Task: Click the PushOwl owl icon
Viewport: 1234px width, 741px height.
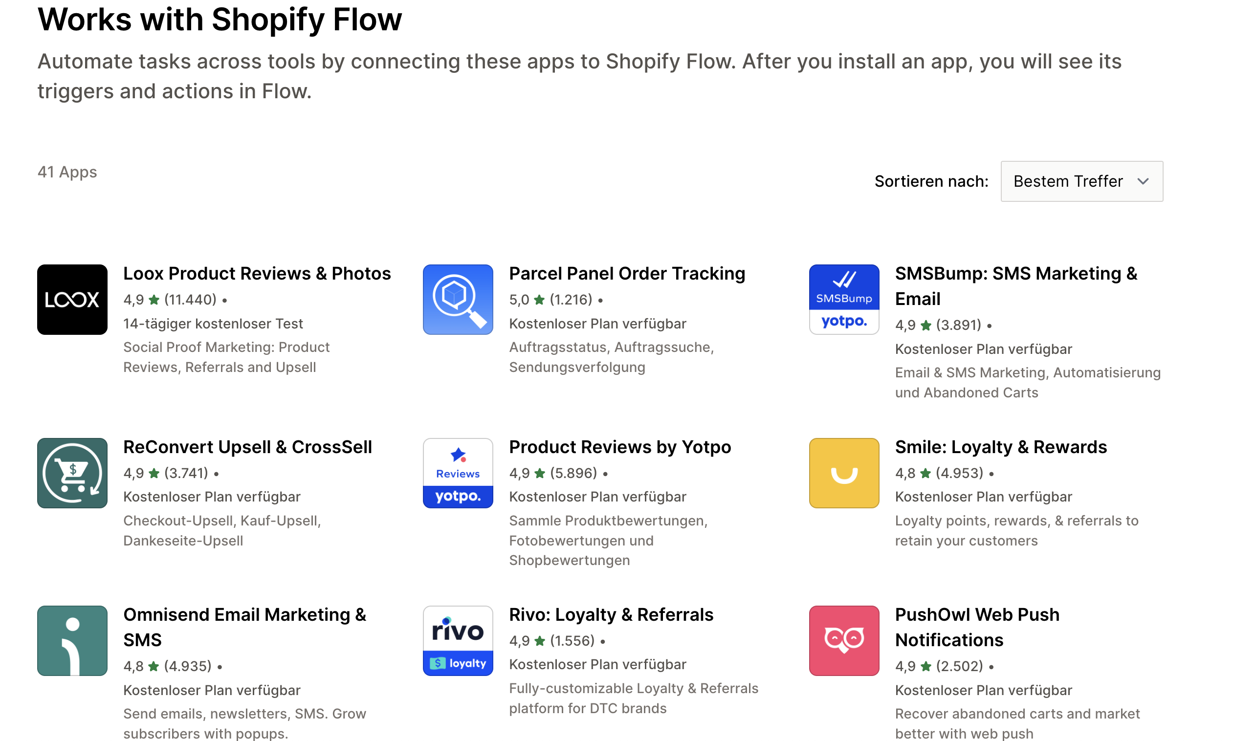Action: (x=843, y=640)
